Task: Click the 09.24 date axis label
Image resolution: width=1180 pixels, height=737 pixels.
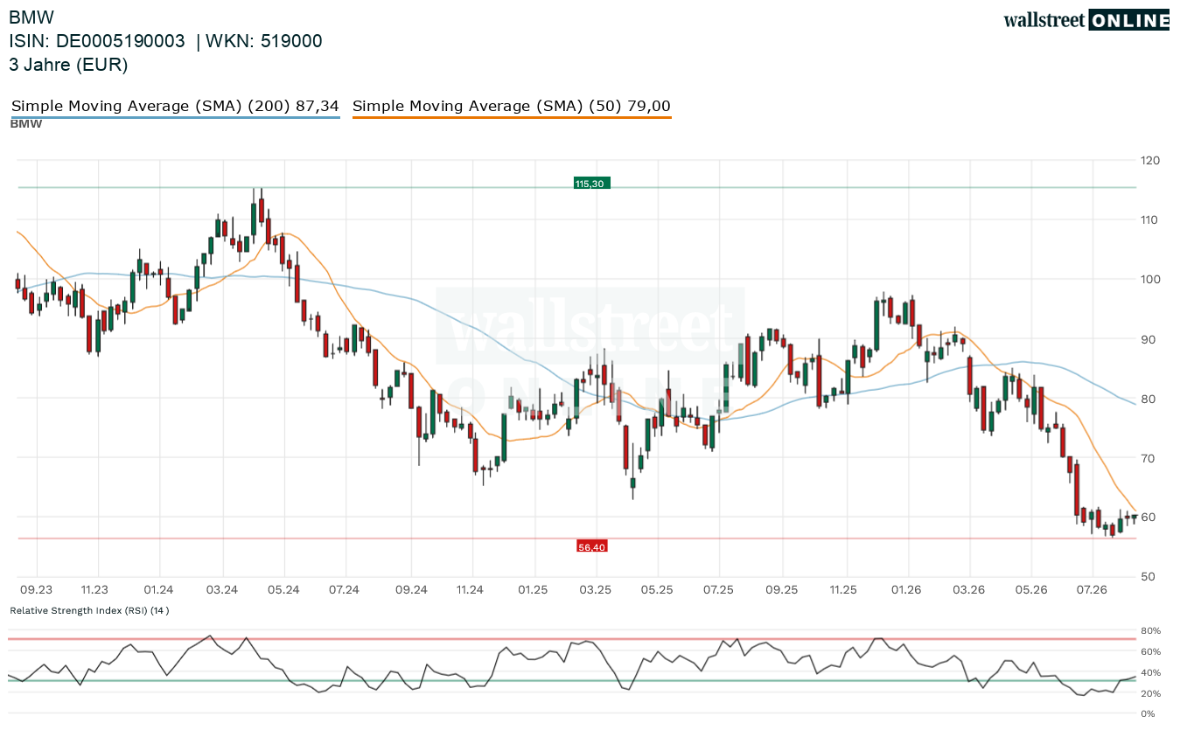Action: pos(410,590)
